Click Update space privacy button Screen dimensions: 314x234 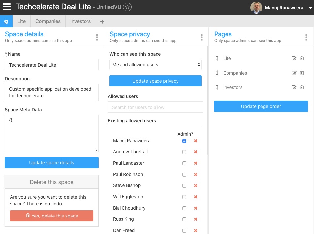pyautogui.click(x=155, y=81)
